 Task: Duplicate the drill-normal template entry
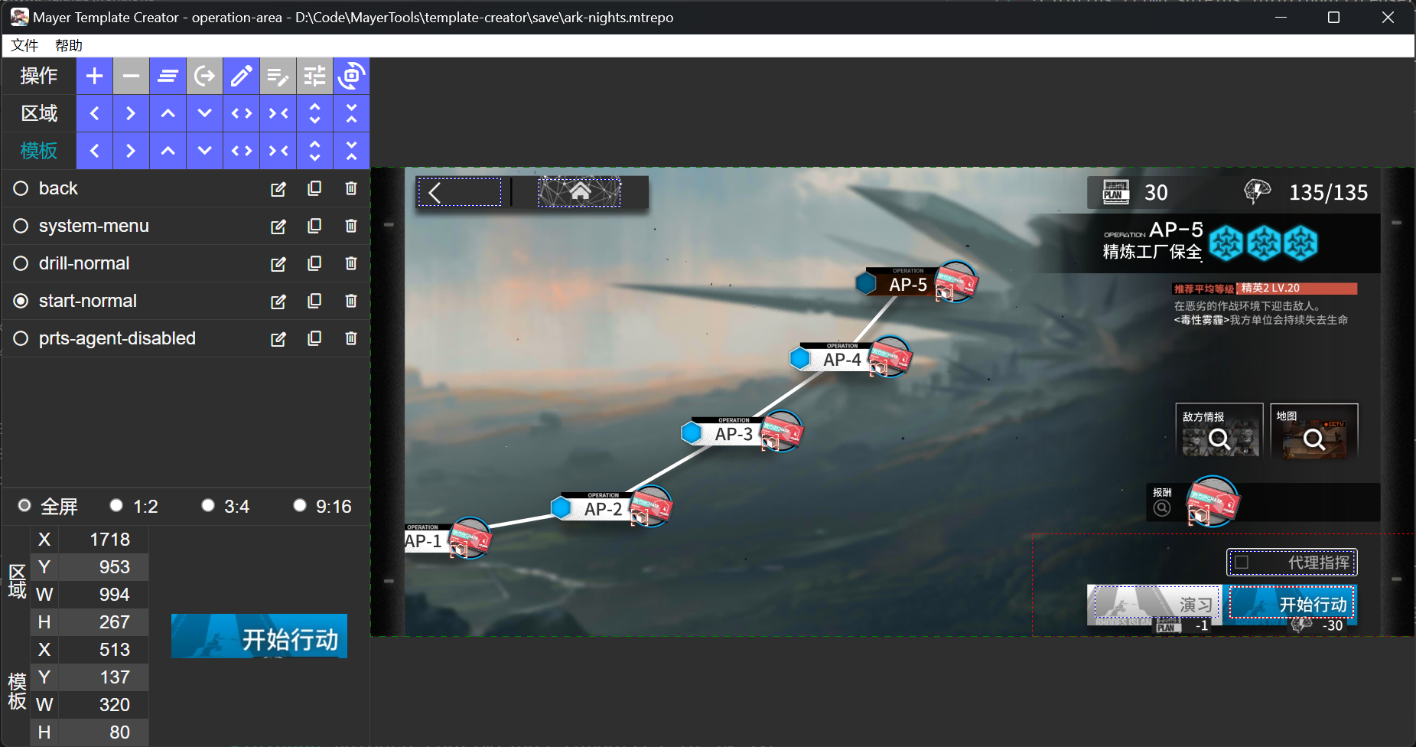314,263
